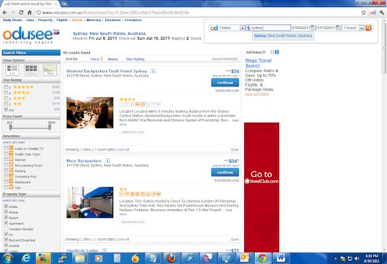Open Windows Media Player from the taskbar

[x=98, y=258]
